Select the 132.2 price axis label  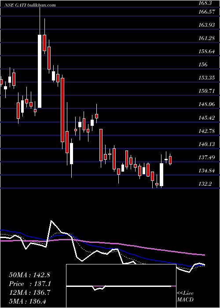click(206, 184)
